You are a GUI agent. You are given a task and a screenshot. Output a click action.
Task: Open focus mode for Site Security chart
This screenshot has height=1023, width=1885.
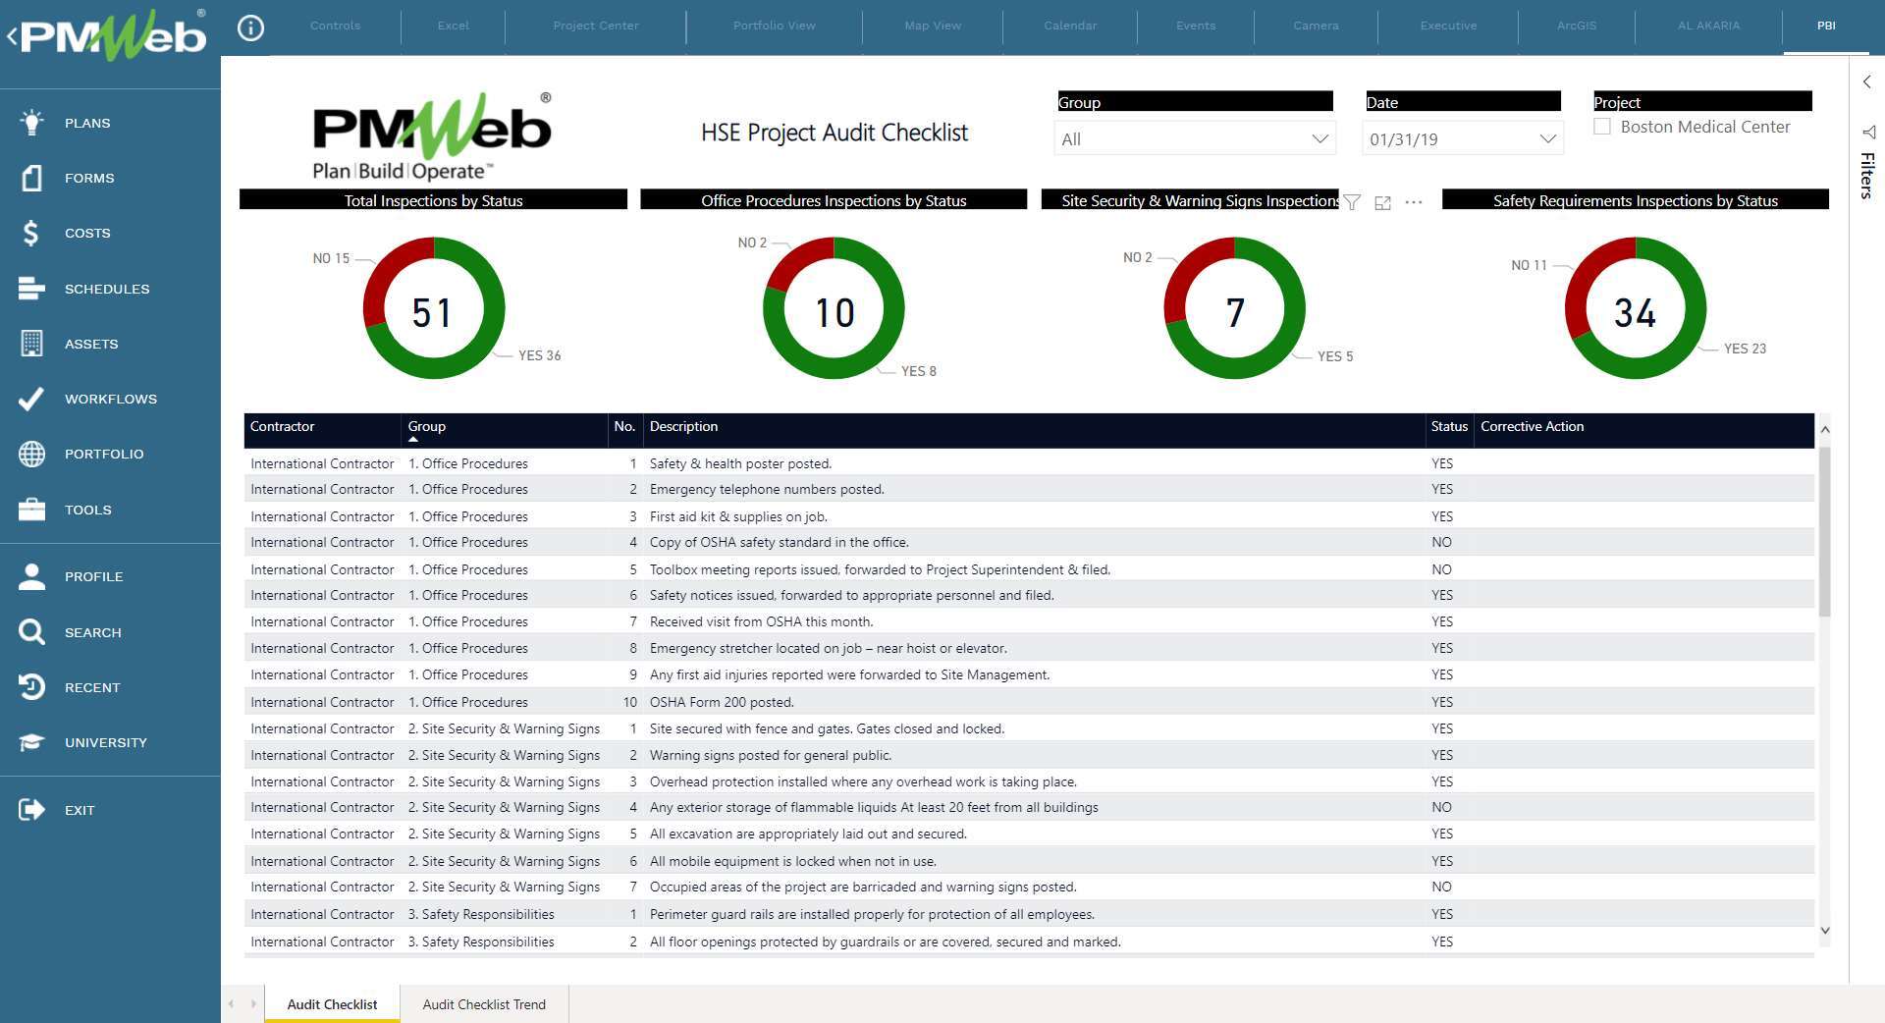click(x=1382, y=202)
